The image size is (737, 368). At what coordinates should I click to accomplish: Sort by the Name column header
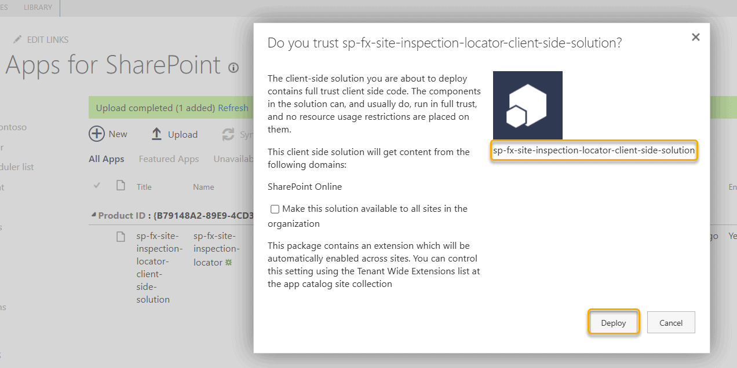pyautogui.click(x=203, y=187)
